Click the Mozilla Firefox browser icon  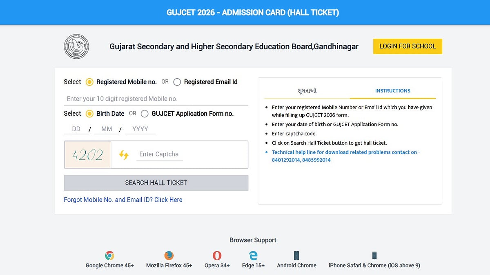pos(169,256)
